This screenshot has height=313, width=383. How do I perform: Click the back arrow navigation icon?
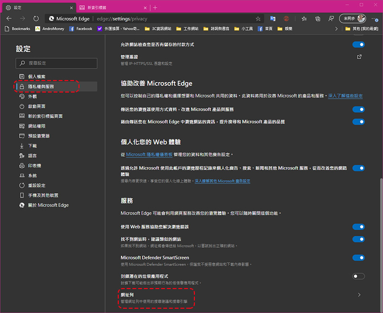click(x=9, y=19)
